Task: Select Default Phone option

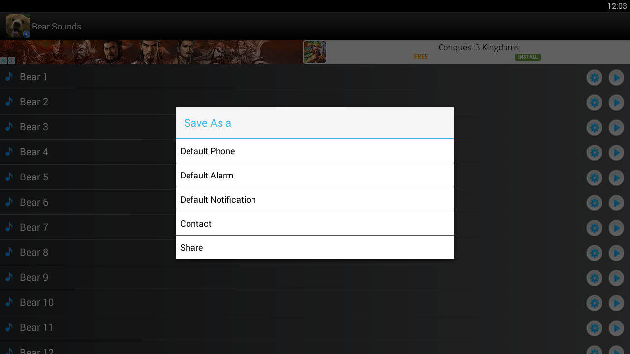Action: 315,151
